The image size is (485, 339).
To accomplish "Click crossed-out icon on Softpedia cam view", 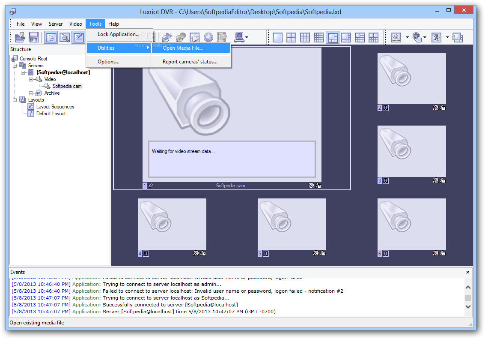I will 311,186.
